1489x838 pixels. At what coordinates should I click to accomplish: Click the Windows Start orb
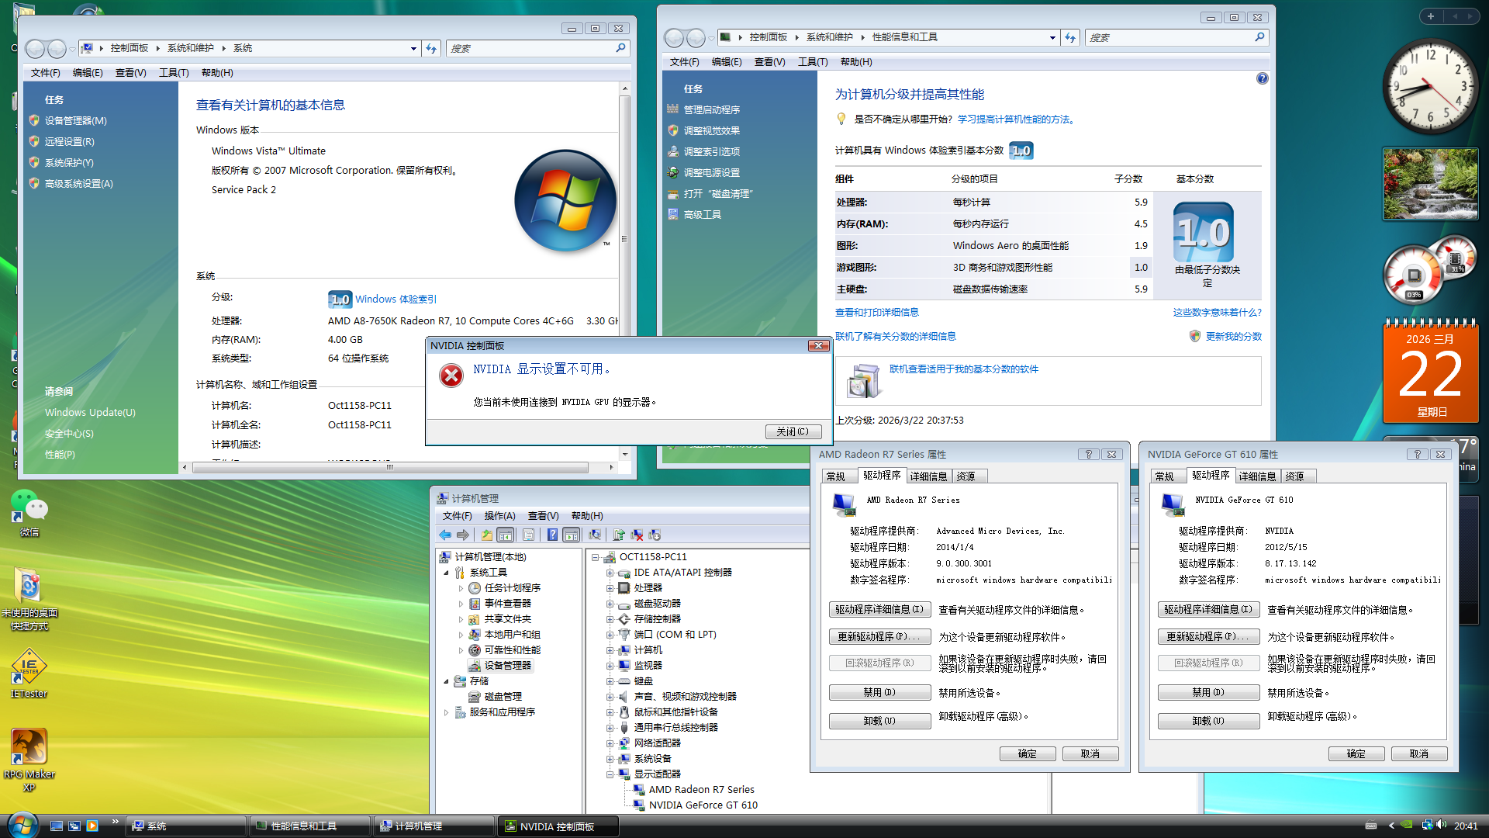pos(22,824)
